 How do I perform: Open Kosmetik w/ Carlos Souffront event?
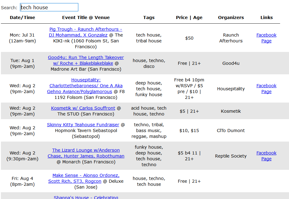[x=83, y=108]
